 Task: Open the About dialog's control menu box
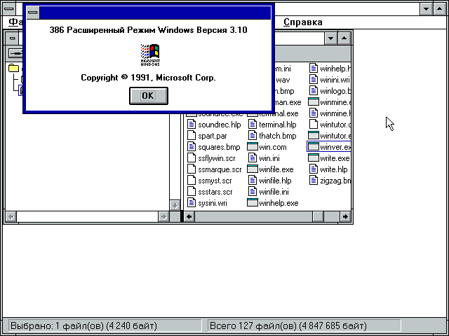[x=33, y=13]
